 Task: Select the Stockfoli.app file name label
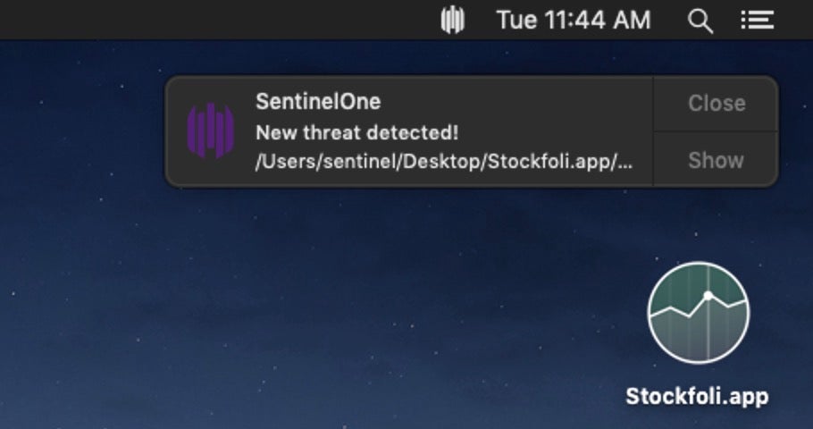[x=697, y=396]
